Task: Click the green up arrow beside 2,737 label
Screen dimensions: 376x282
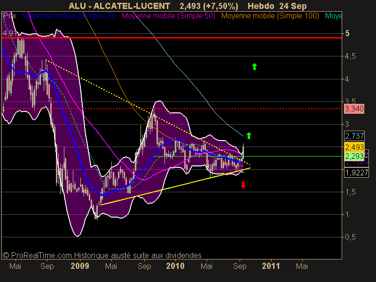Action: point(249,135)
